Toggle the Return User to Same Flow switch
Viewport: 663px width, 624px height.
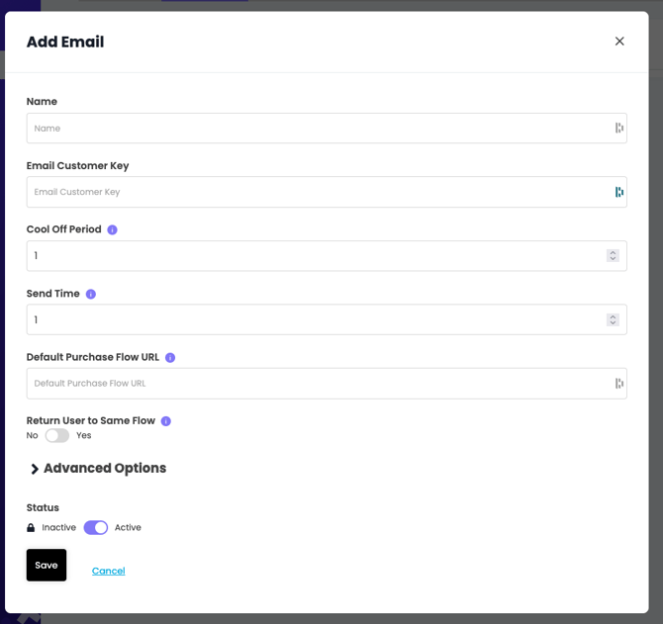point(57,436)
